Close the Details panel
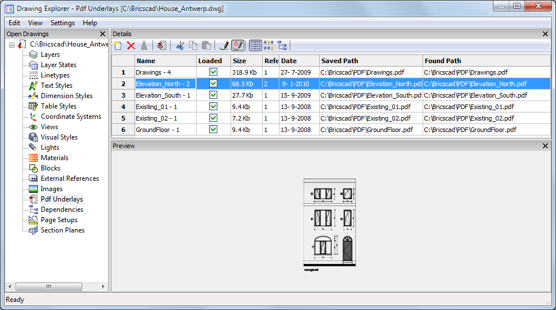Viewport: 556px width, 310px height. pos(545,34)
